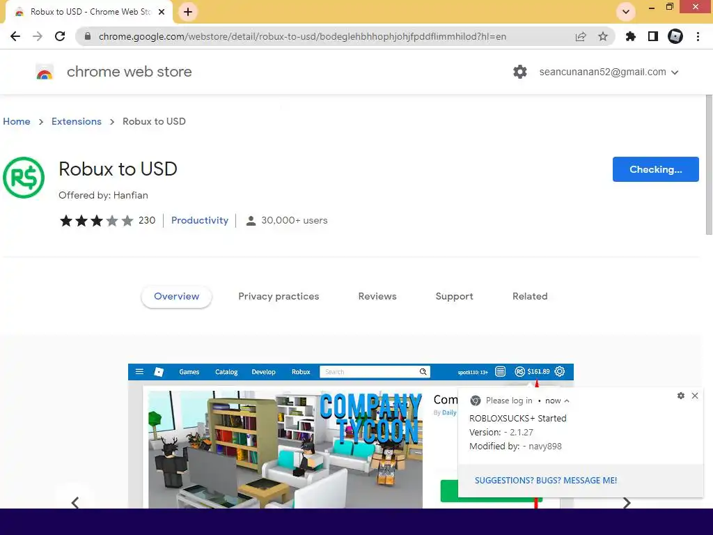Click SUGGESTIONS? BUGS? MESSAGE ME! link
The height and width of the screenshot is (535, 713).
546,481
